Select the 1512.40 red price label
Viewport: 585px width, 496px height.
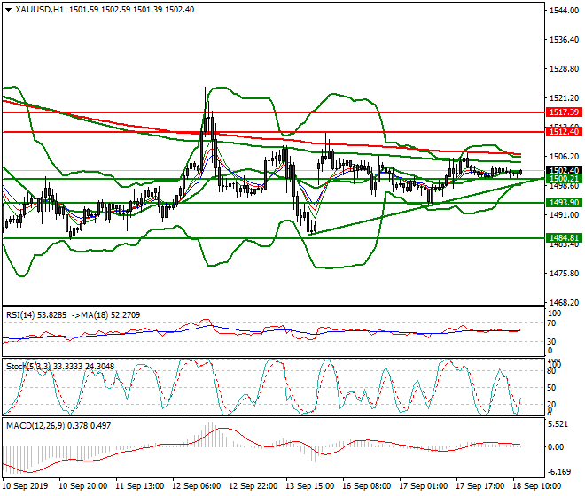564,132
